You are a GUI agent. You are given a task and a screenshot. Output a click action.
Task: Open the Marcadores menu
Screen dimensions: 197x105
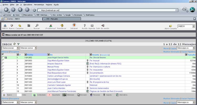[28, 5]
